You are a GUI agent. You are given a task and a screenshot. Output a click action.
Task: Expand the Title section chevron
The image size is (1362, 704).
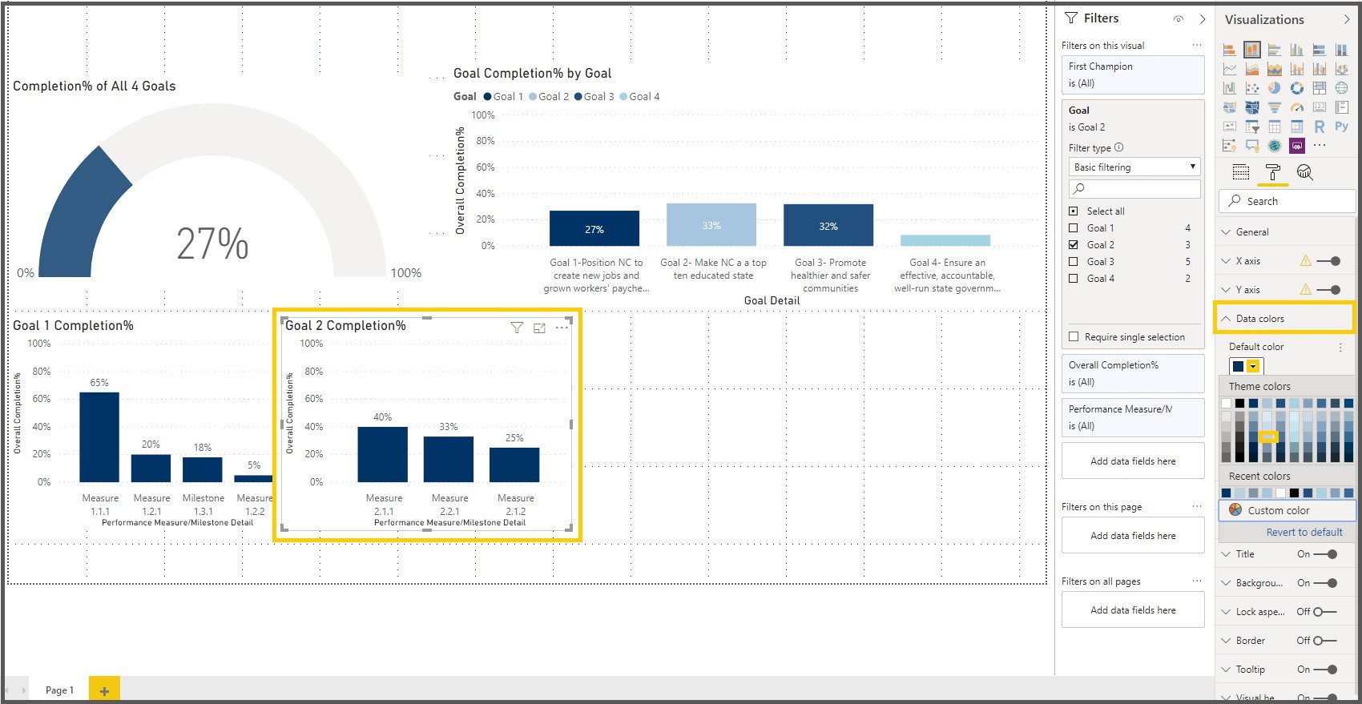pyautogui.click(x=1226, y=554)
